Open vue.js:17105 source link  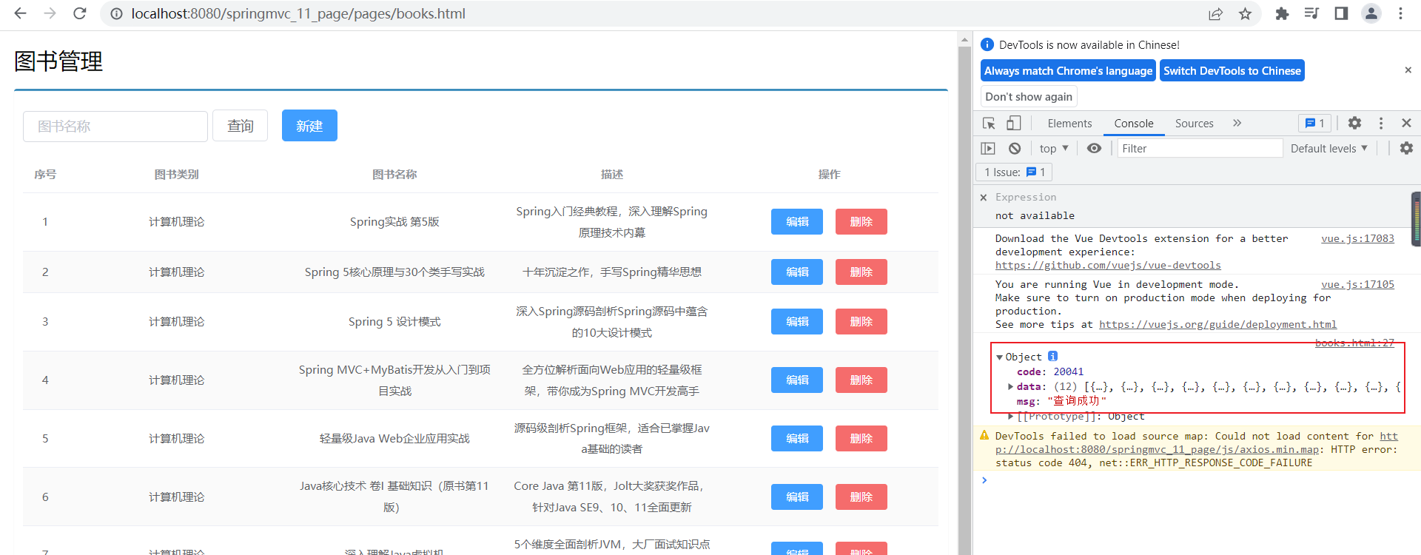click(1357, 285)
